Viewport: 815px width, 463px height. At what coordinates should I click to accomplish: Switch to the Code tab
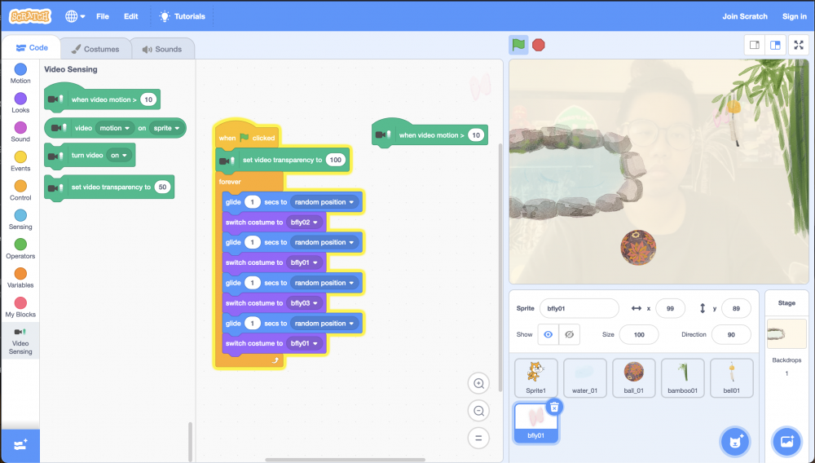(32, 48)
